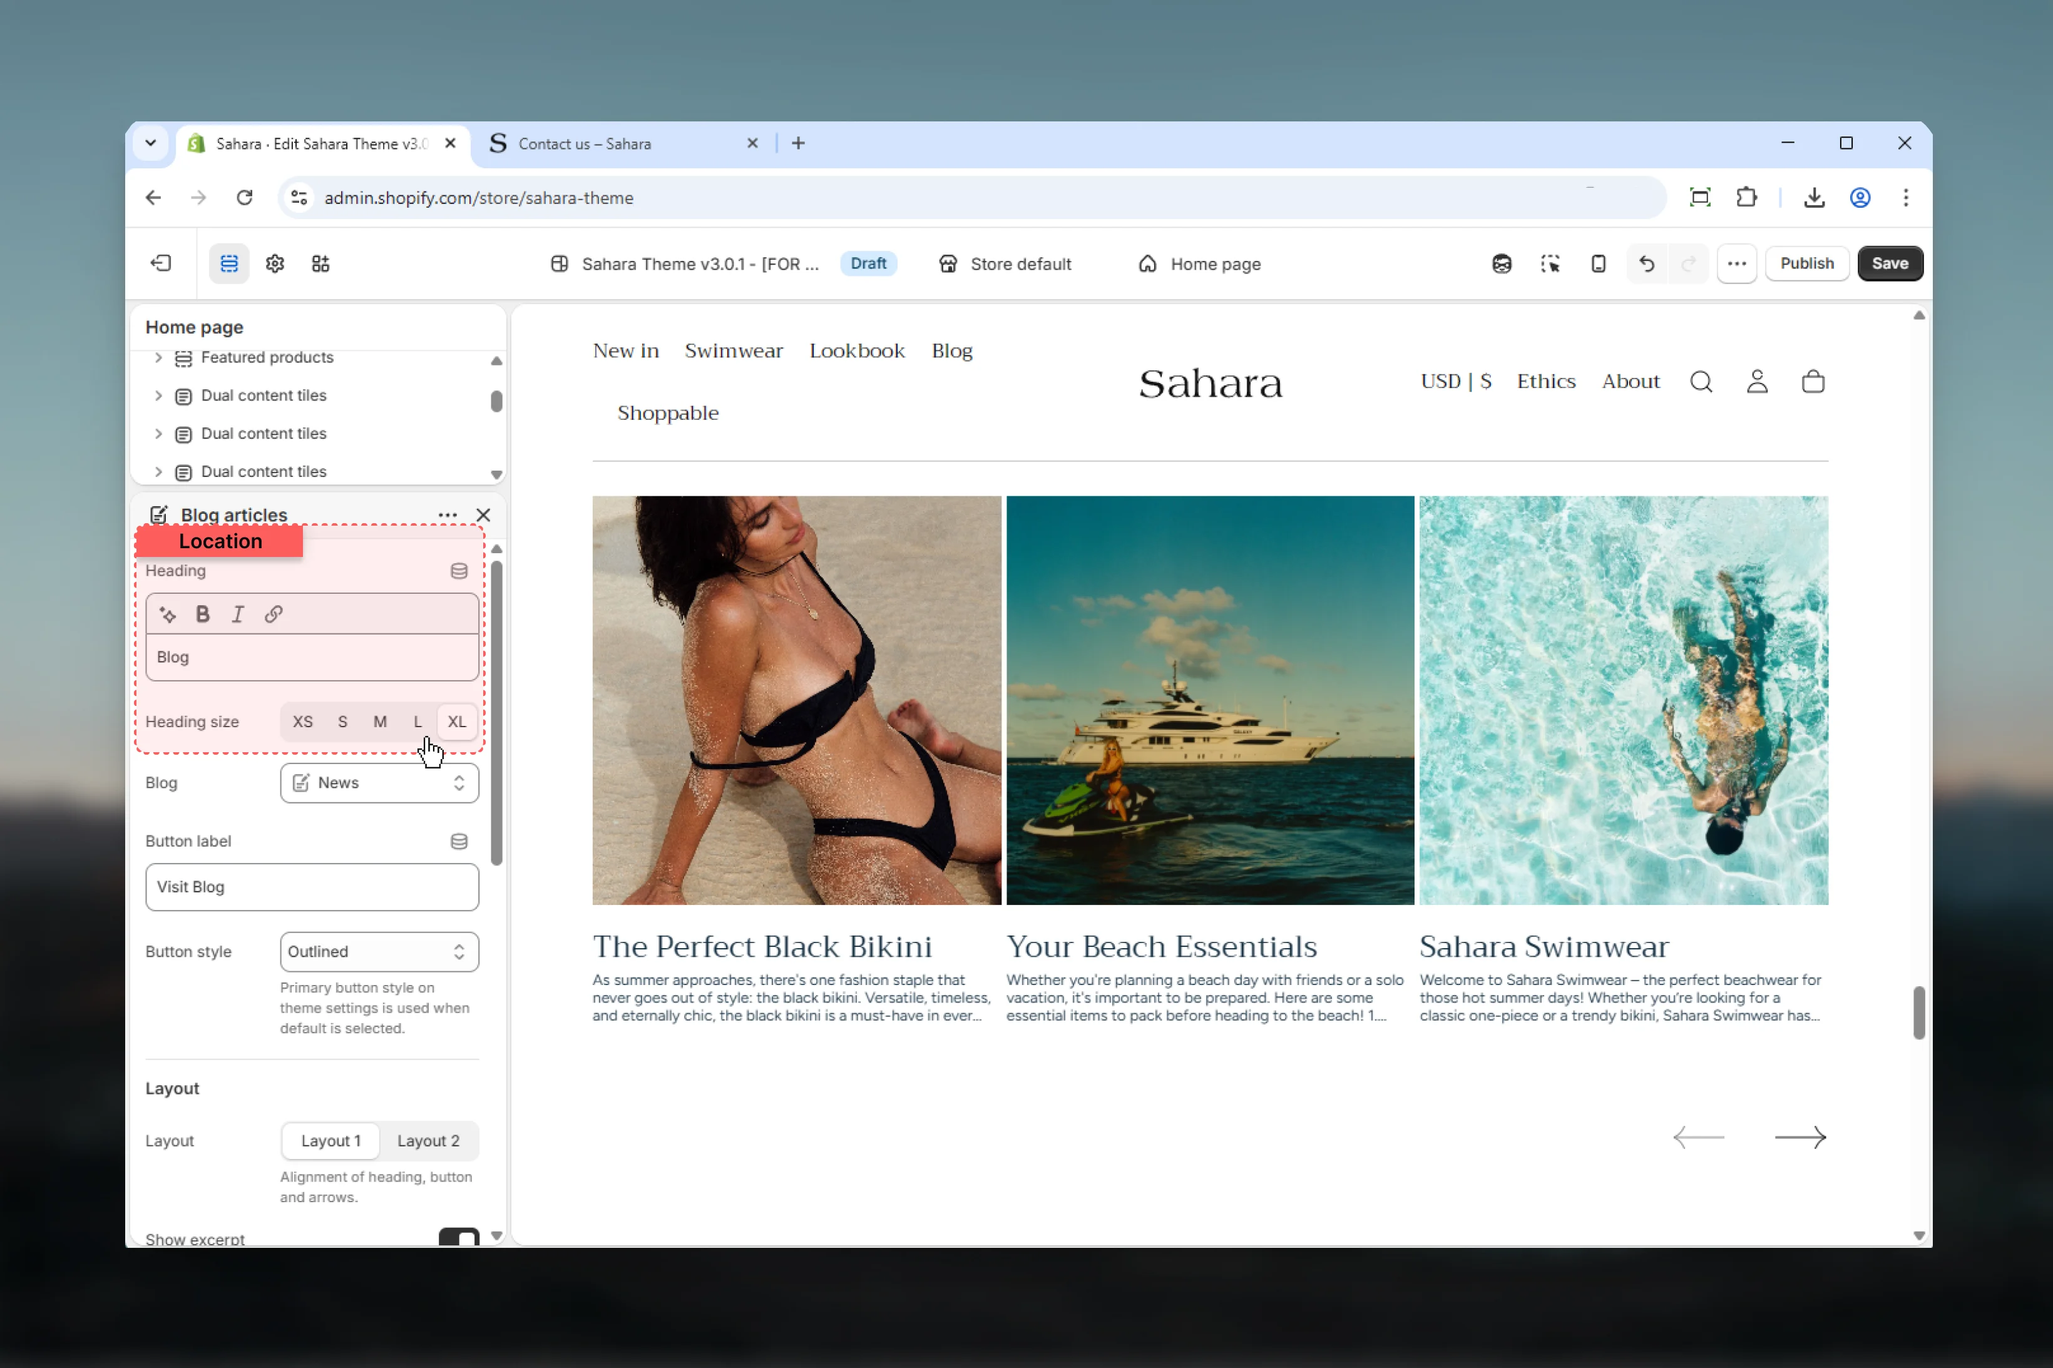
Task: Open the Sahara Theme v3.0.1 theme selector
Action: point(684,263)
